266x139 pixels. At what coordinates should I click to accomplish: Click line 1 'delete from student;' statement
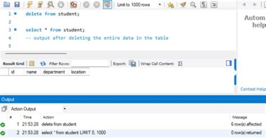tap(52, 14)
